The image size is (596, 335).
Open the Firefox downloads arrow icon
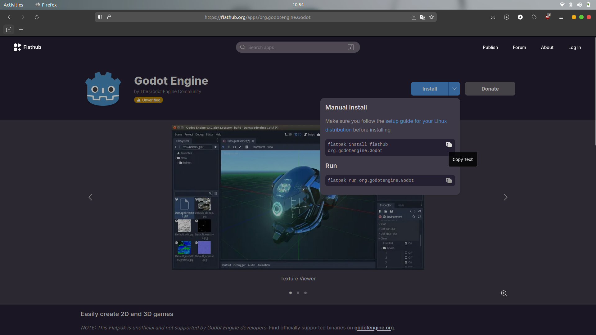pyautogui.click(x=507, y=17)
